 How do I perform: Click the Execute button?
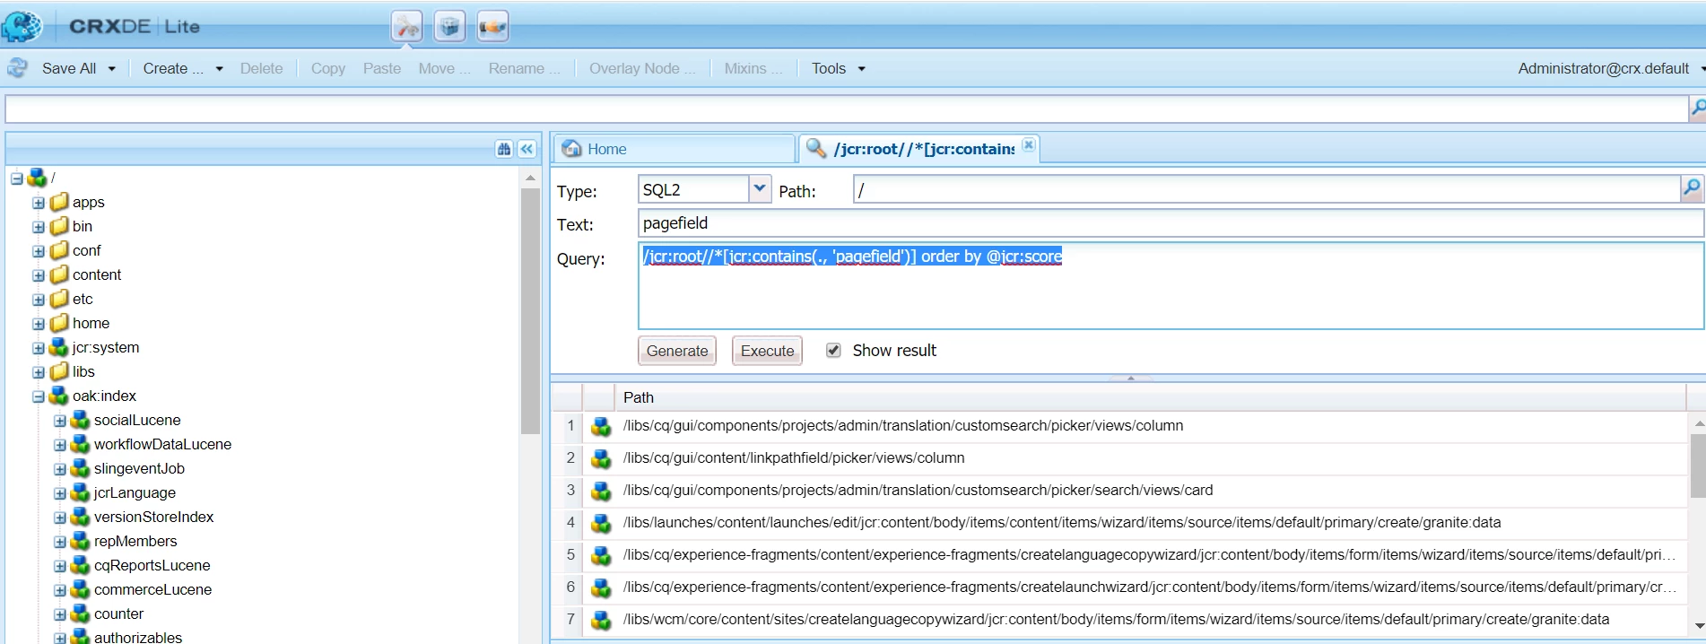pyautogui.click(x=767, y=351)
